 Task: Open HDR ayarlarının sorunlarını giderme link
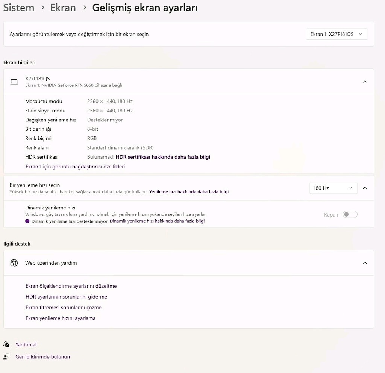point(66,297)
